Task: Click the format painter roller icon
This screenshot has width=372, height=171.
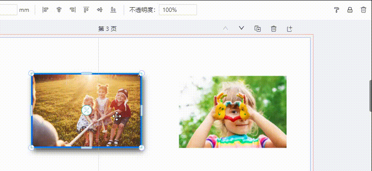Action: (336, 10)
